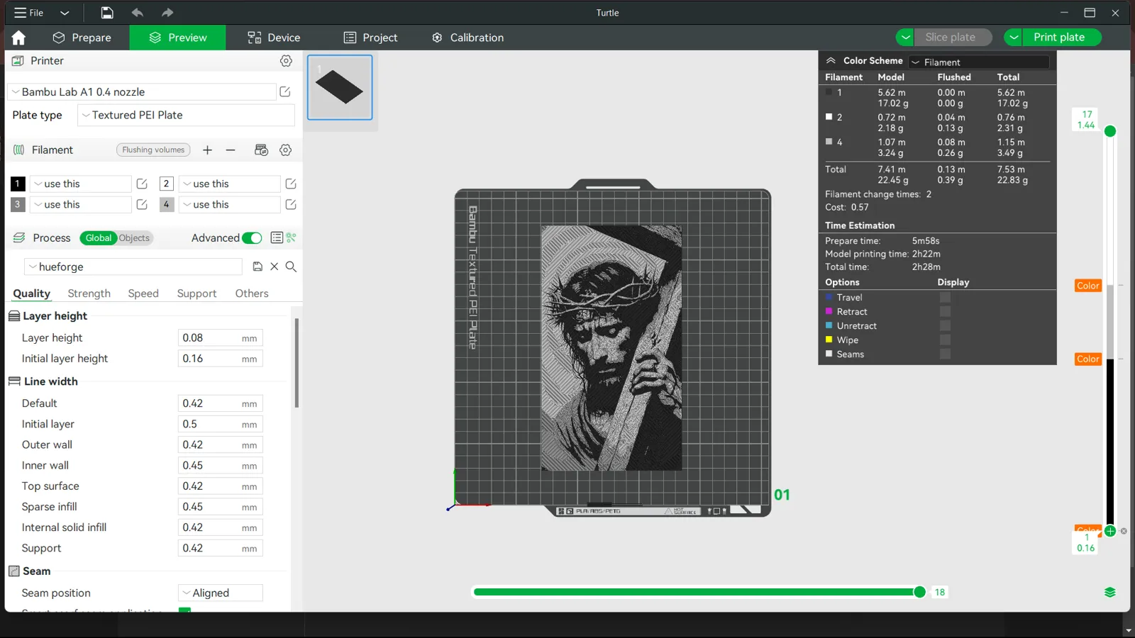1135x638 pixels.
Task: Redo action with the forward arrow
Action: (167, 13)
